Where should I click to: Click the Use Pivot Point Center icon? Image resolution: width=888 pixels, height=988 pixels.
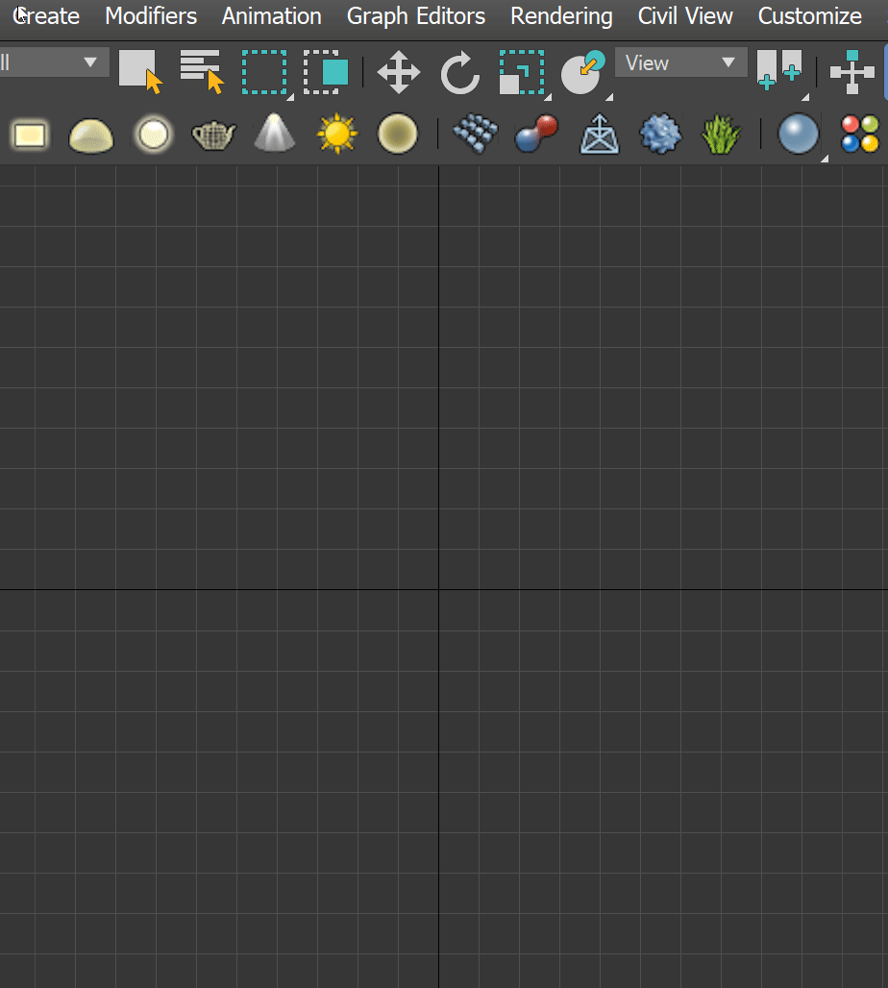coord(779,71)
